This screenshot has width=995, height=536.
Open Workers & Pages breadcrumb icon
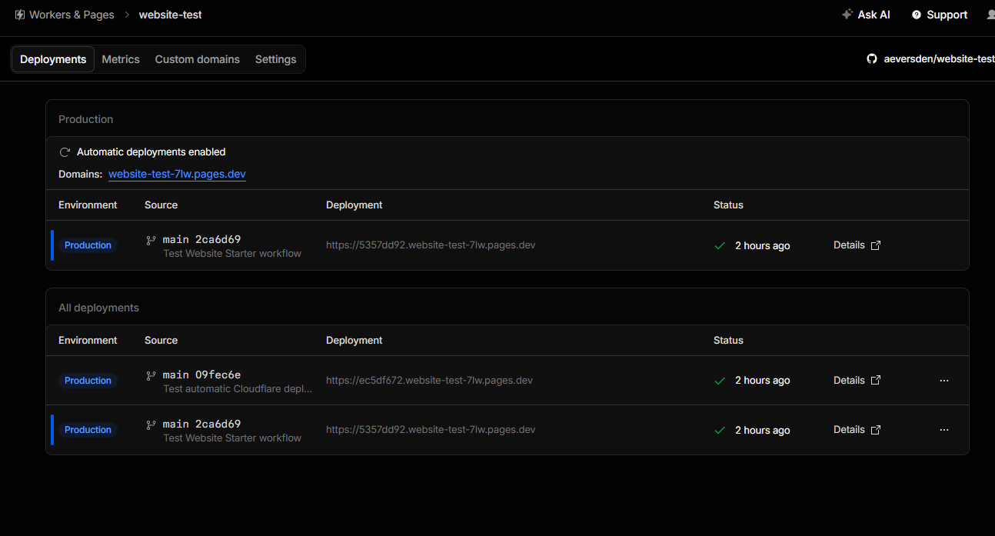(x=20, y=15)
